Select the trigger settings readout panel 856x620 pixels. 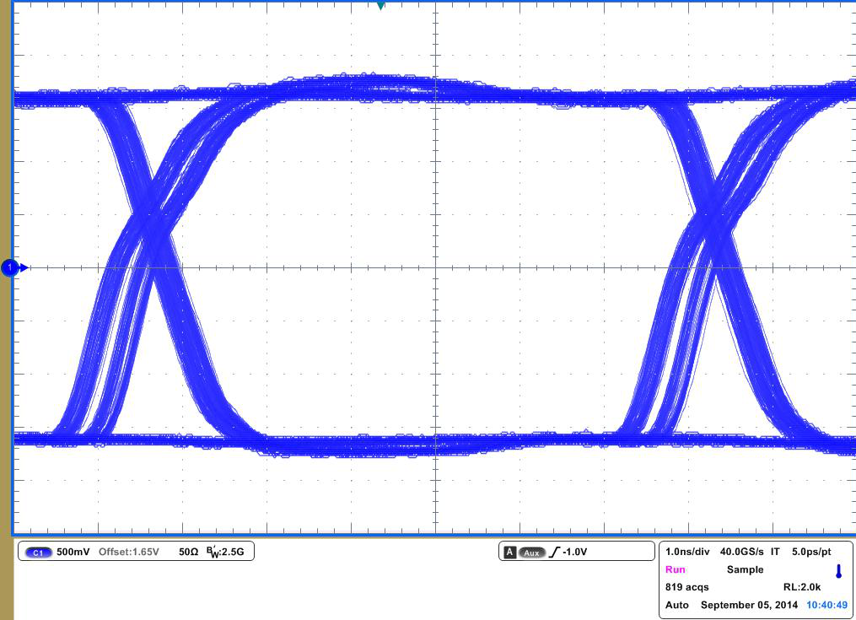pos(579,551)
